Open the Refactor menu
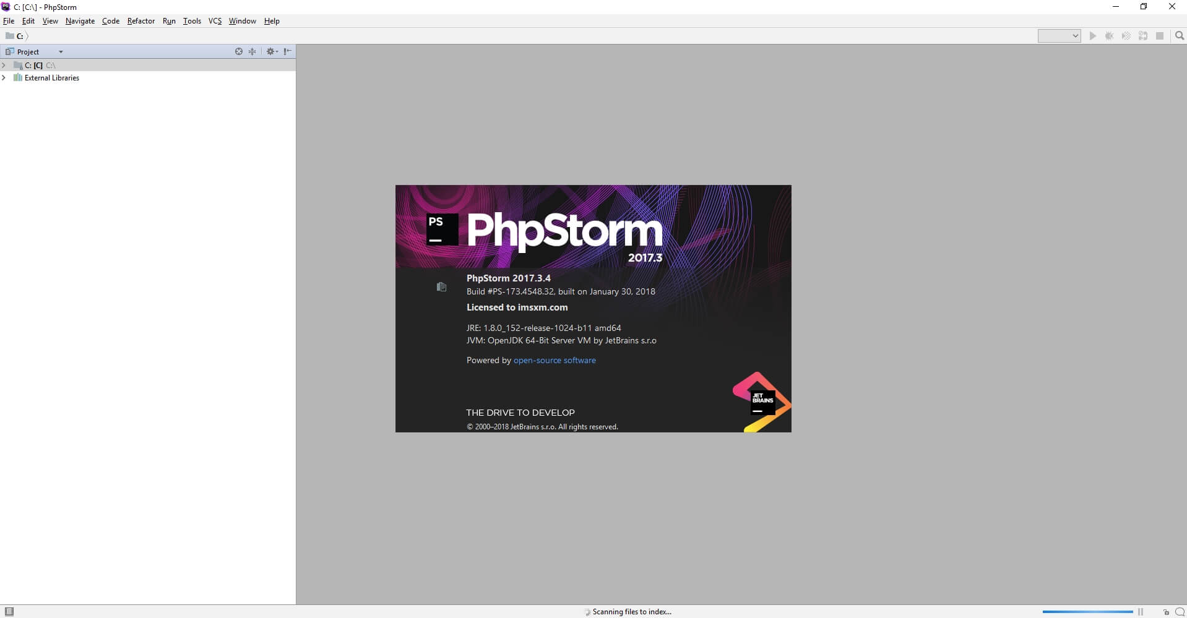Screen dimensions: 1187x618 coord(141,21)
